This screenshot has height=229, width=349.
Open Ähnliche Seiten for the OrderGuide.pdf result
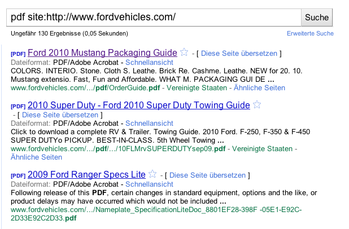[x=259, y=88]
